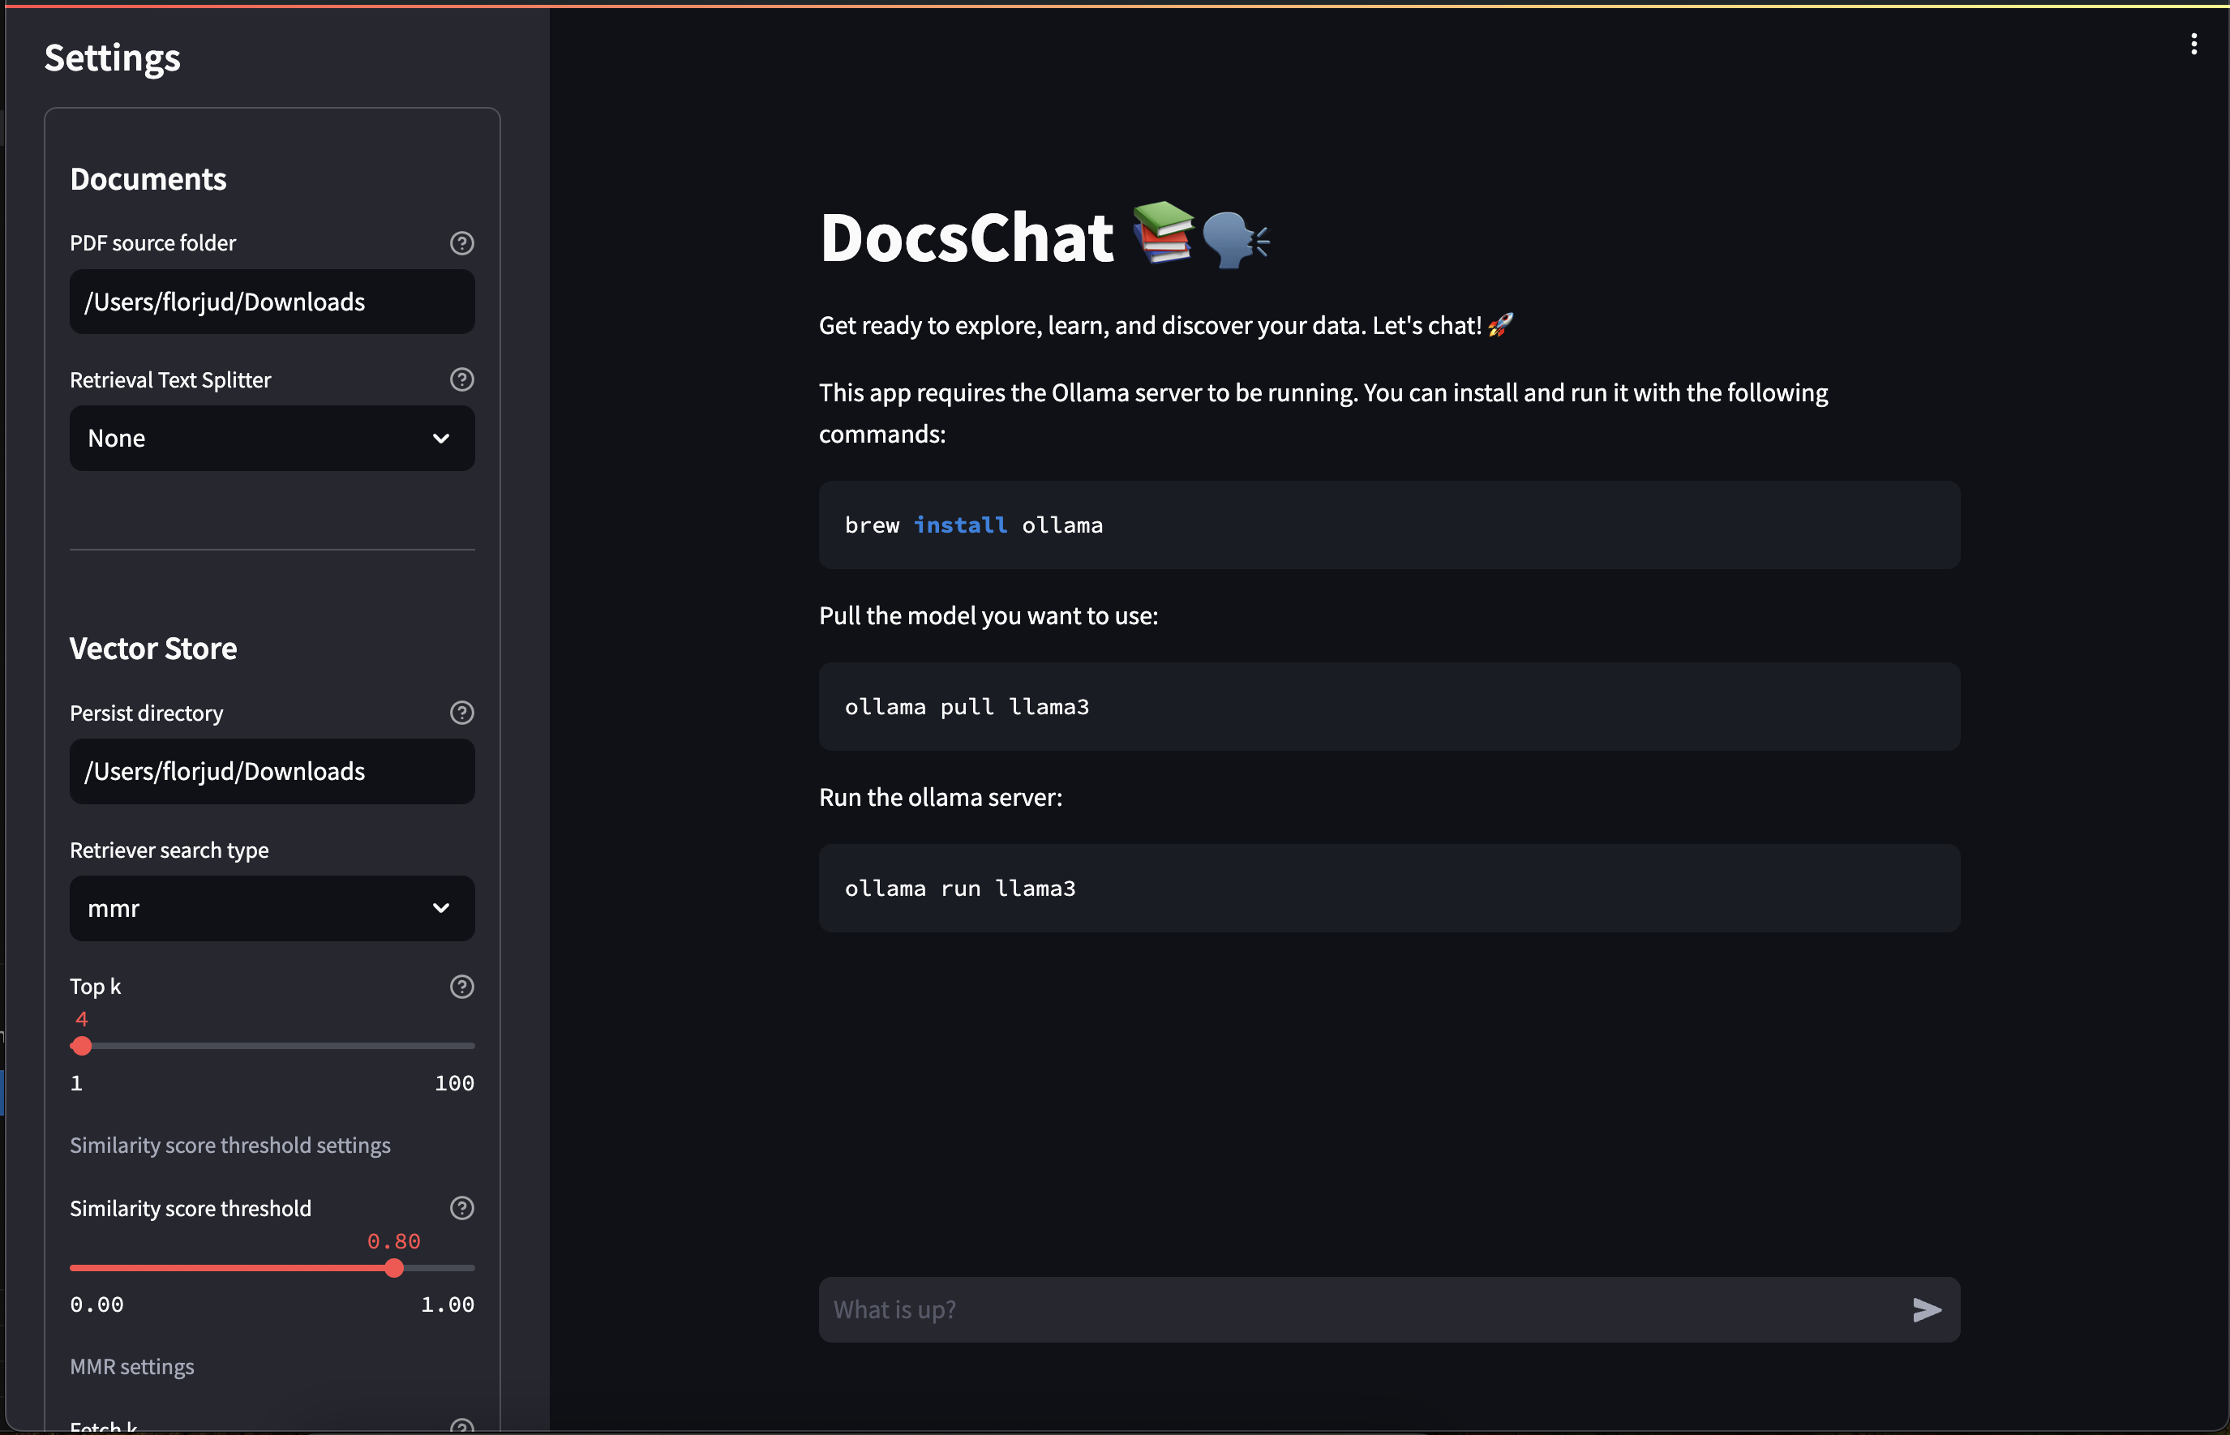Click the ollama pull llama3 code block

tap(1388, 707)
